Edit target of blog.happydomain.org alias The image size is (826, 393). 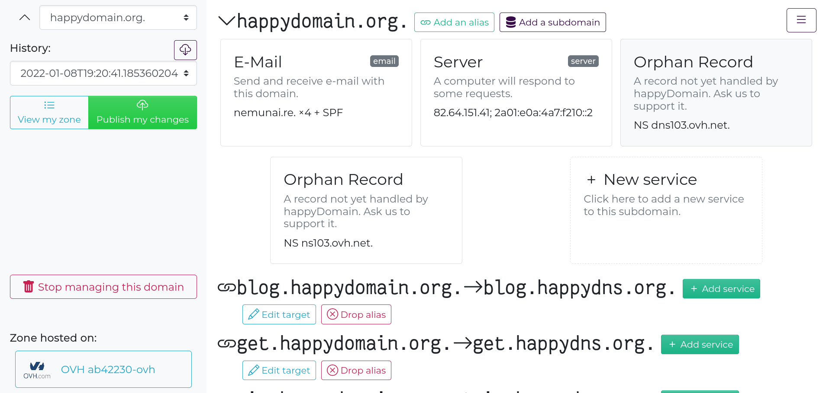coord(279,314)
